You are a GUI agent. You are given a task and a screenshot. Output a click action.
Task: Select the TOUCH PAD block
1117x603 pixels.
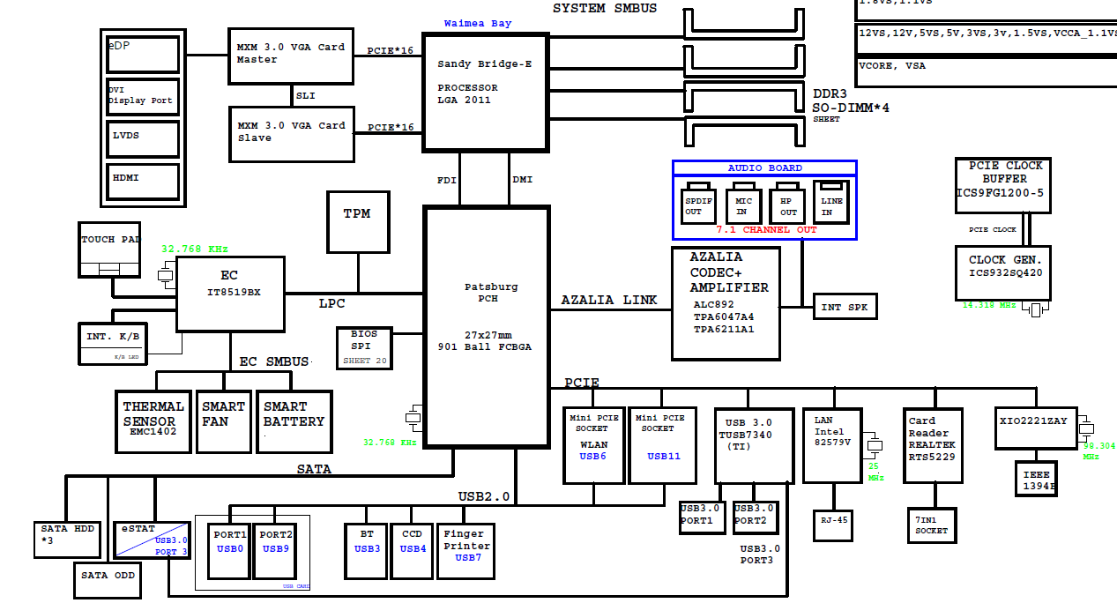[x=110, y=249]
